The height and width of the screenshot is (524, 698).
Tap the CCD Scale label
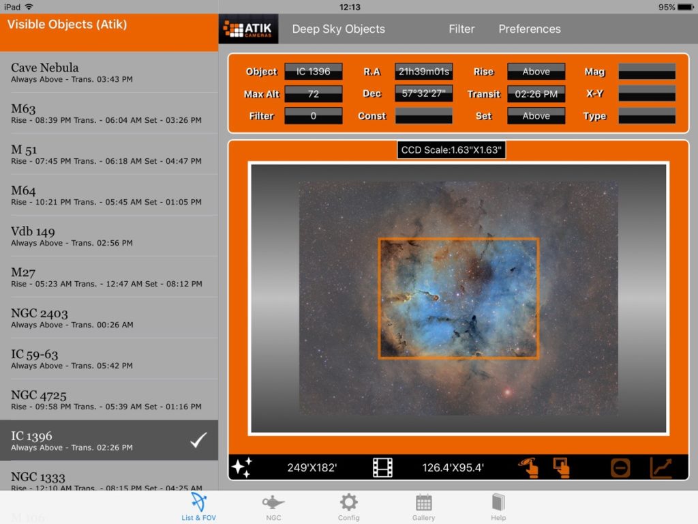click(x=451, y=149)
